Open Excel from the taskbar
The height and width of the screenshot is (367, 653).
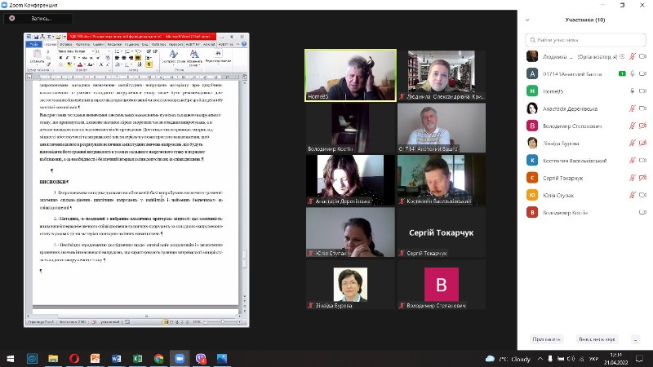(x=137, y=358)
